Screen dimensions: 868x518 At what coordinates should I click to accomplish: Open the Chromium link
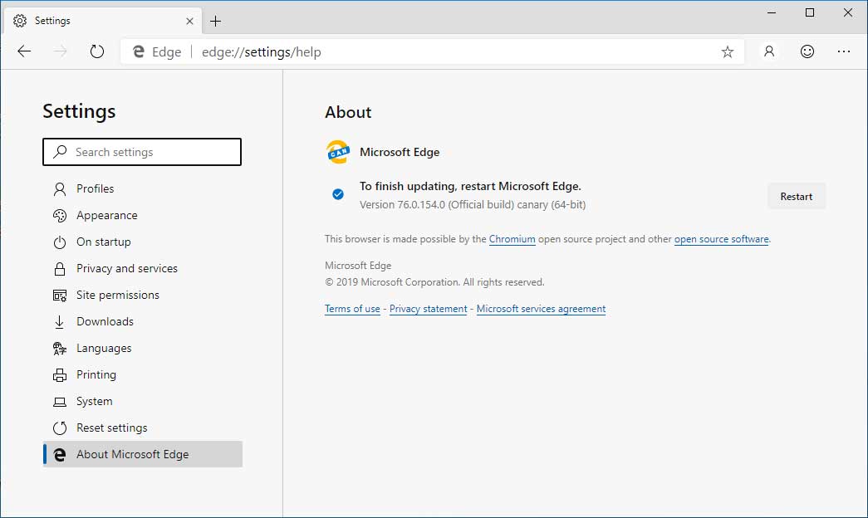pyautogui.click(x=512, y=239)
